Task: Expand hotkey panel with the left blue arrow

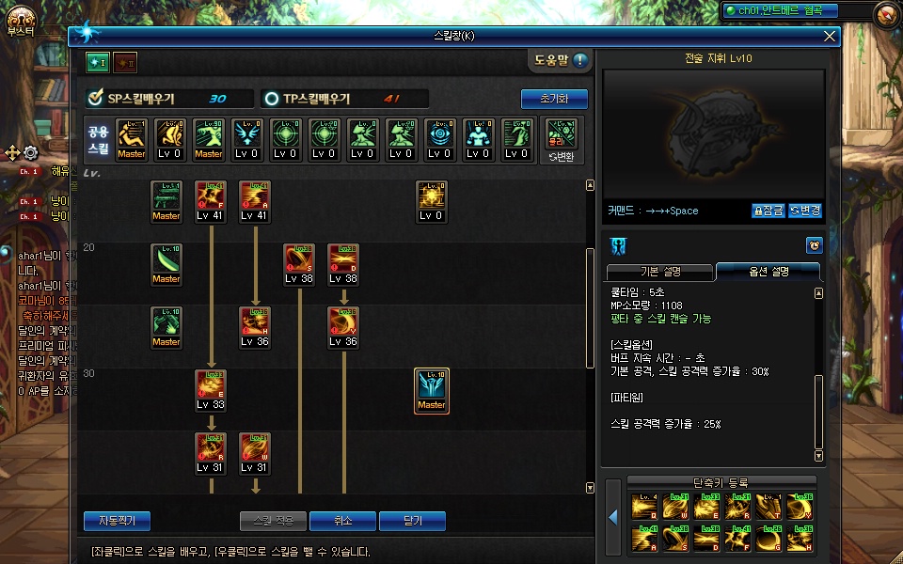Action: [x=613, y=517]
